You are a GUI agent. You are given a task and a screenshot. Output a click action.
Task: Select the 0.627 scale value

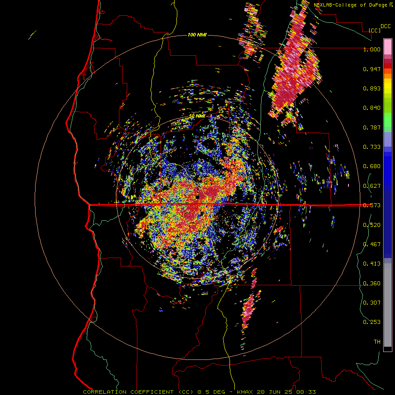[372, 186]
